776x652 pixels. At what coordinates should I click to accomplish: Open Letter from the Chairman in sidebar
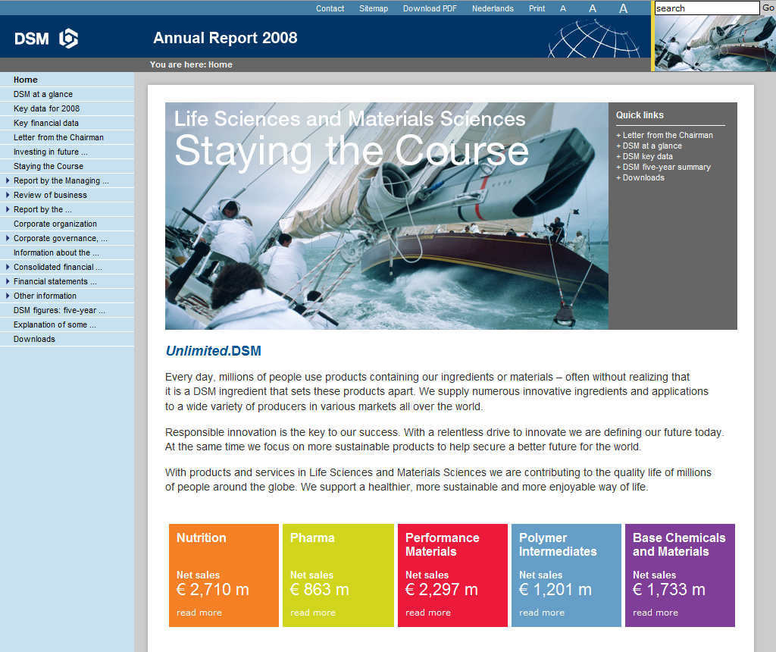pos(58,137)
